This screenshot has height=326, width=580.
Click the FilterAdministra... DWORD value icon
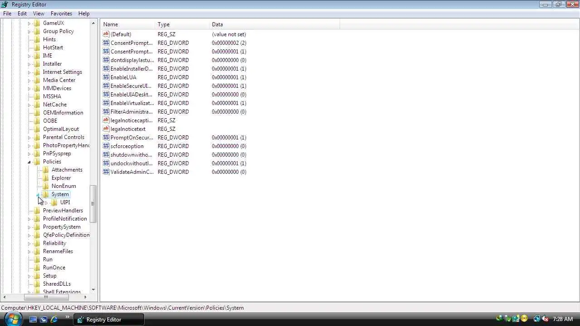tap(106, 112)
